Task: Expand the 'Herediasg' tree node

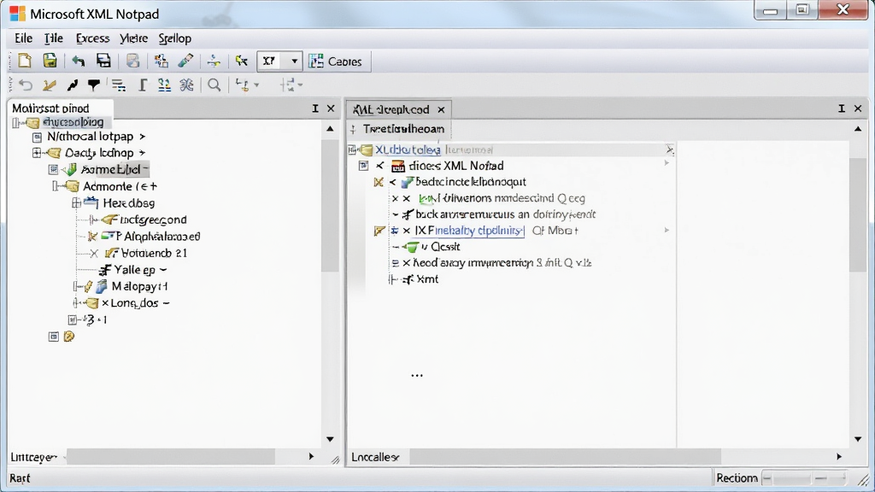Action: [x=76, y=203]
